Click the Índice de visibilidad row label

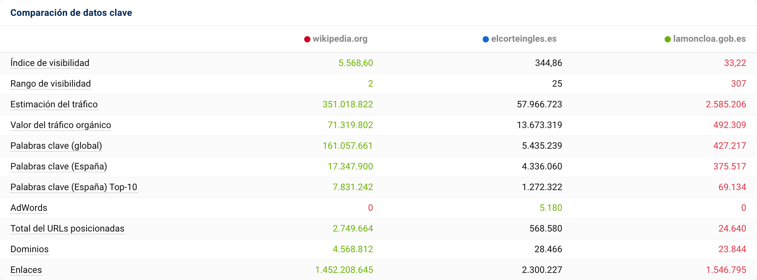50,63
